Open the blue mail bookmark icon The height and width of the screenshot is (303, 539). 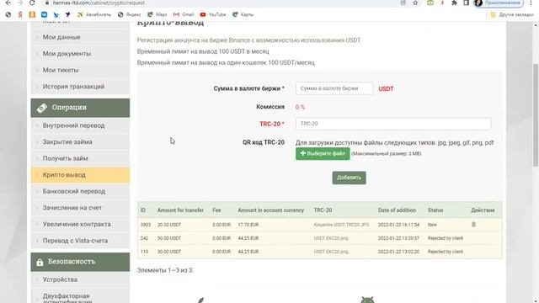pos(44,15)
